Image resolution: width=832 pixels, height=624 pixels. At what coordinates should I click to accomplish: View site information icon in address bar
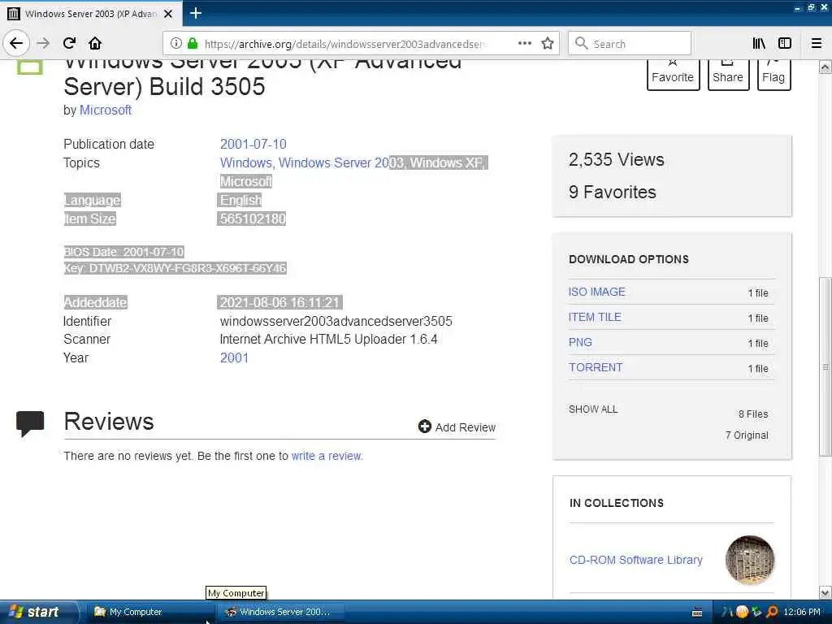tap(175, 44)
